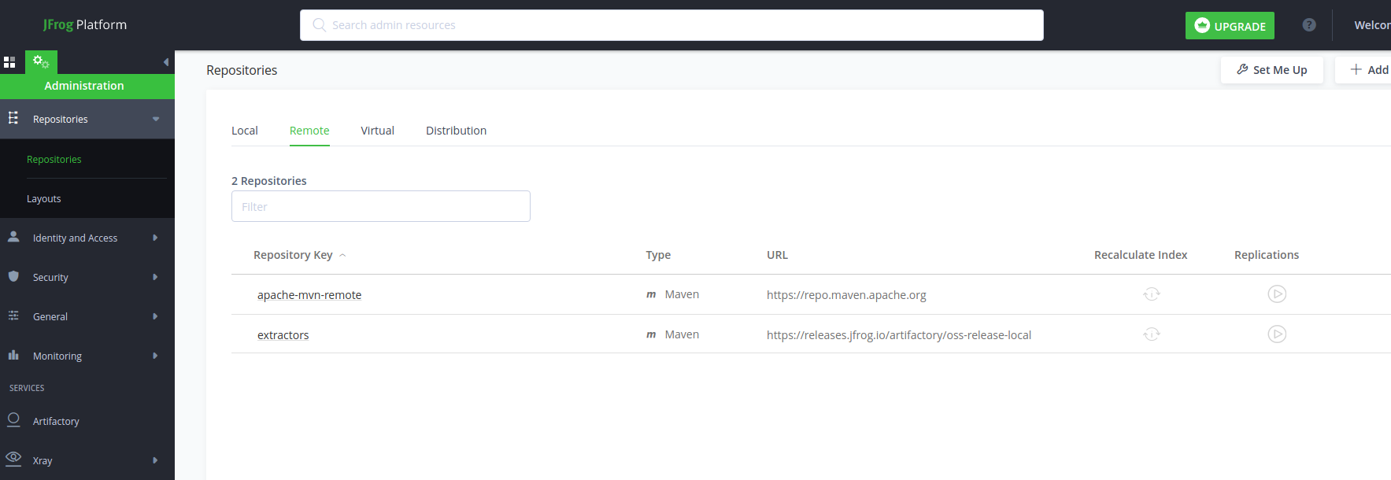
Task: Expand the Identity and Access submenu arrow
Action: [x=155, y=238]
